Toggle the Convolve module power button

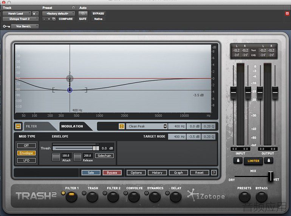(125, 193)
